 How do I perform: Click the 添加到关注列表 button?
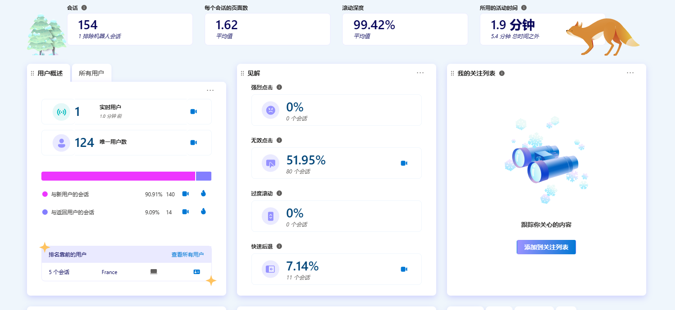click(x=546, y=247)
